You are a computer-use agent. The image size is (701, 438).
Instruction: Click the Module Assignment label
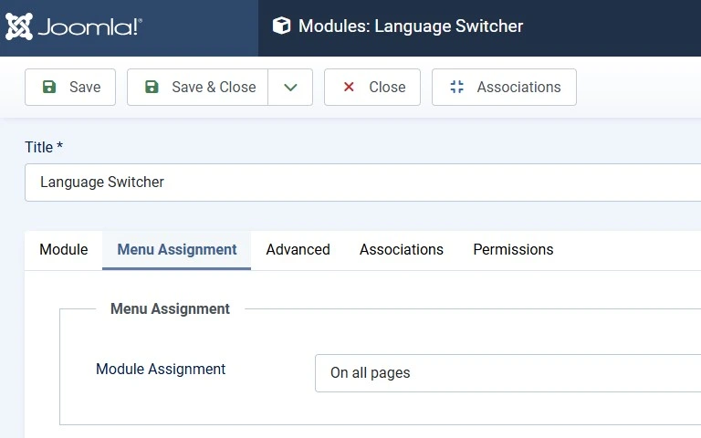(161, 370)
